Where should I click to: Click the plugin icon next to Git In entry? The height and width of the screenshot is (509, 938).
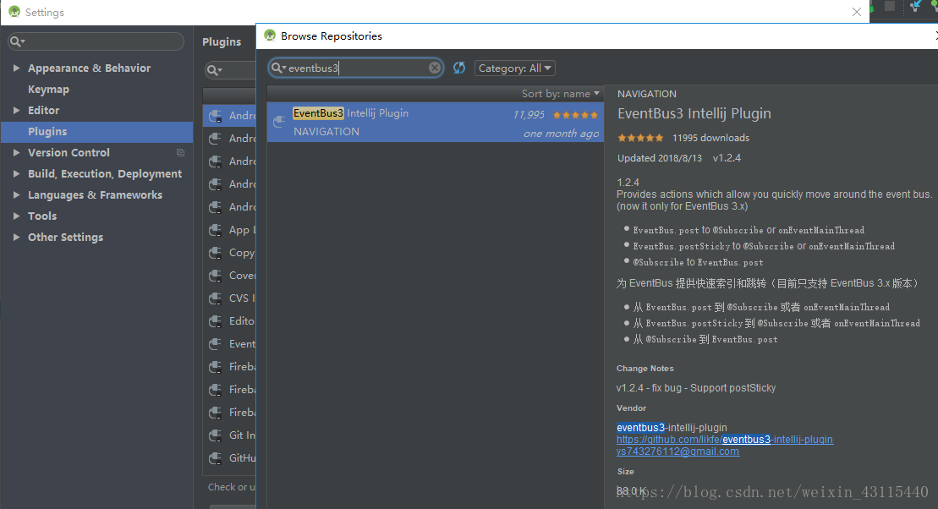pos(216,435)
